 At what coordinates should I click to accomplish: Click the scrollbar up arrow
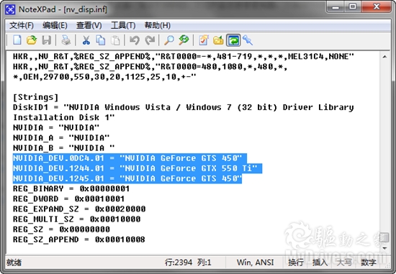coord(384,57)
